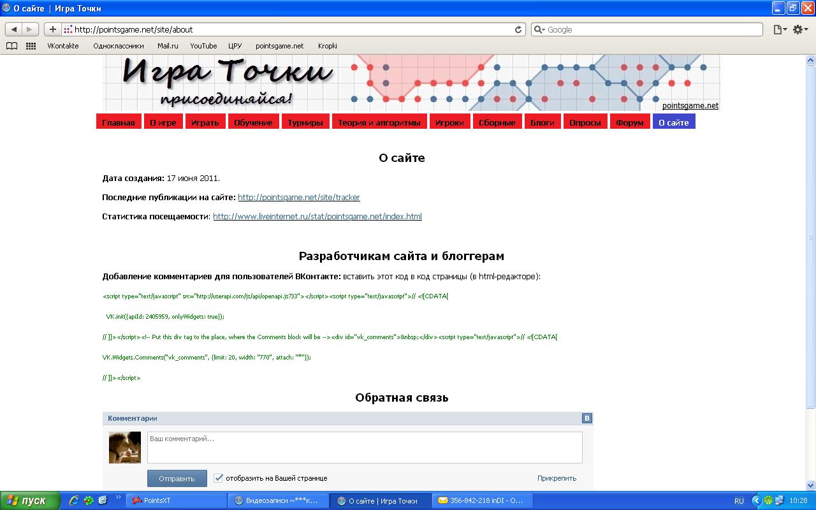Click pointsgame.net link on banner
This screenshot has height=510, width=816.
coord(690,106)
